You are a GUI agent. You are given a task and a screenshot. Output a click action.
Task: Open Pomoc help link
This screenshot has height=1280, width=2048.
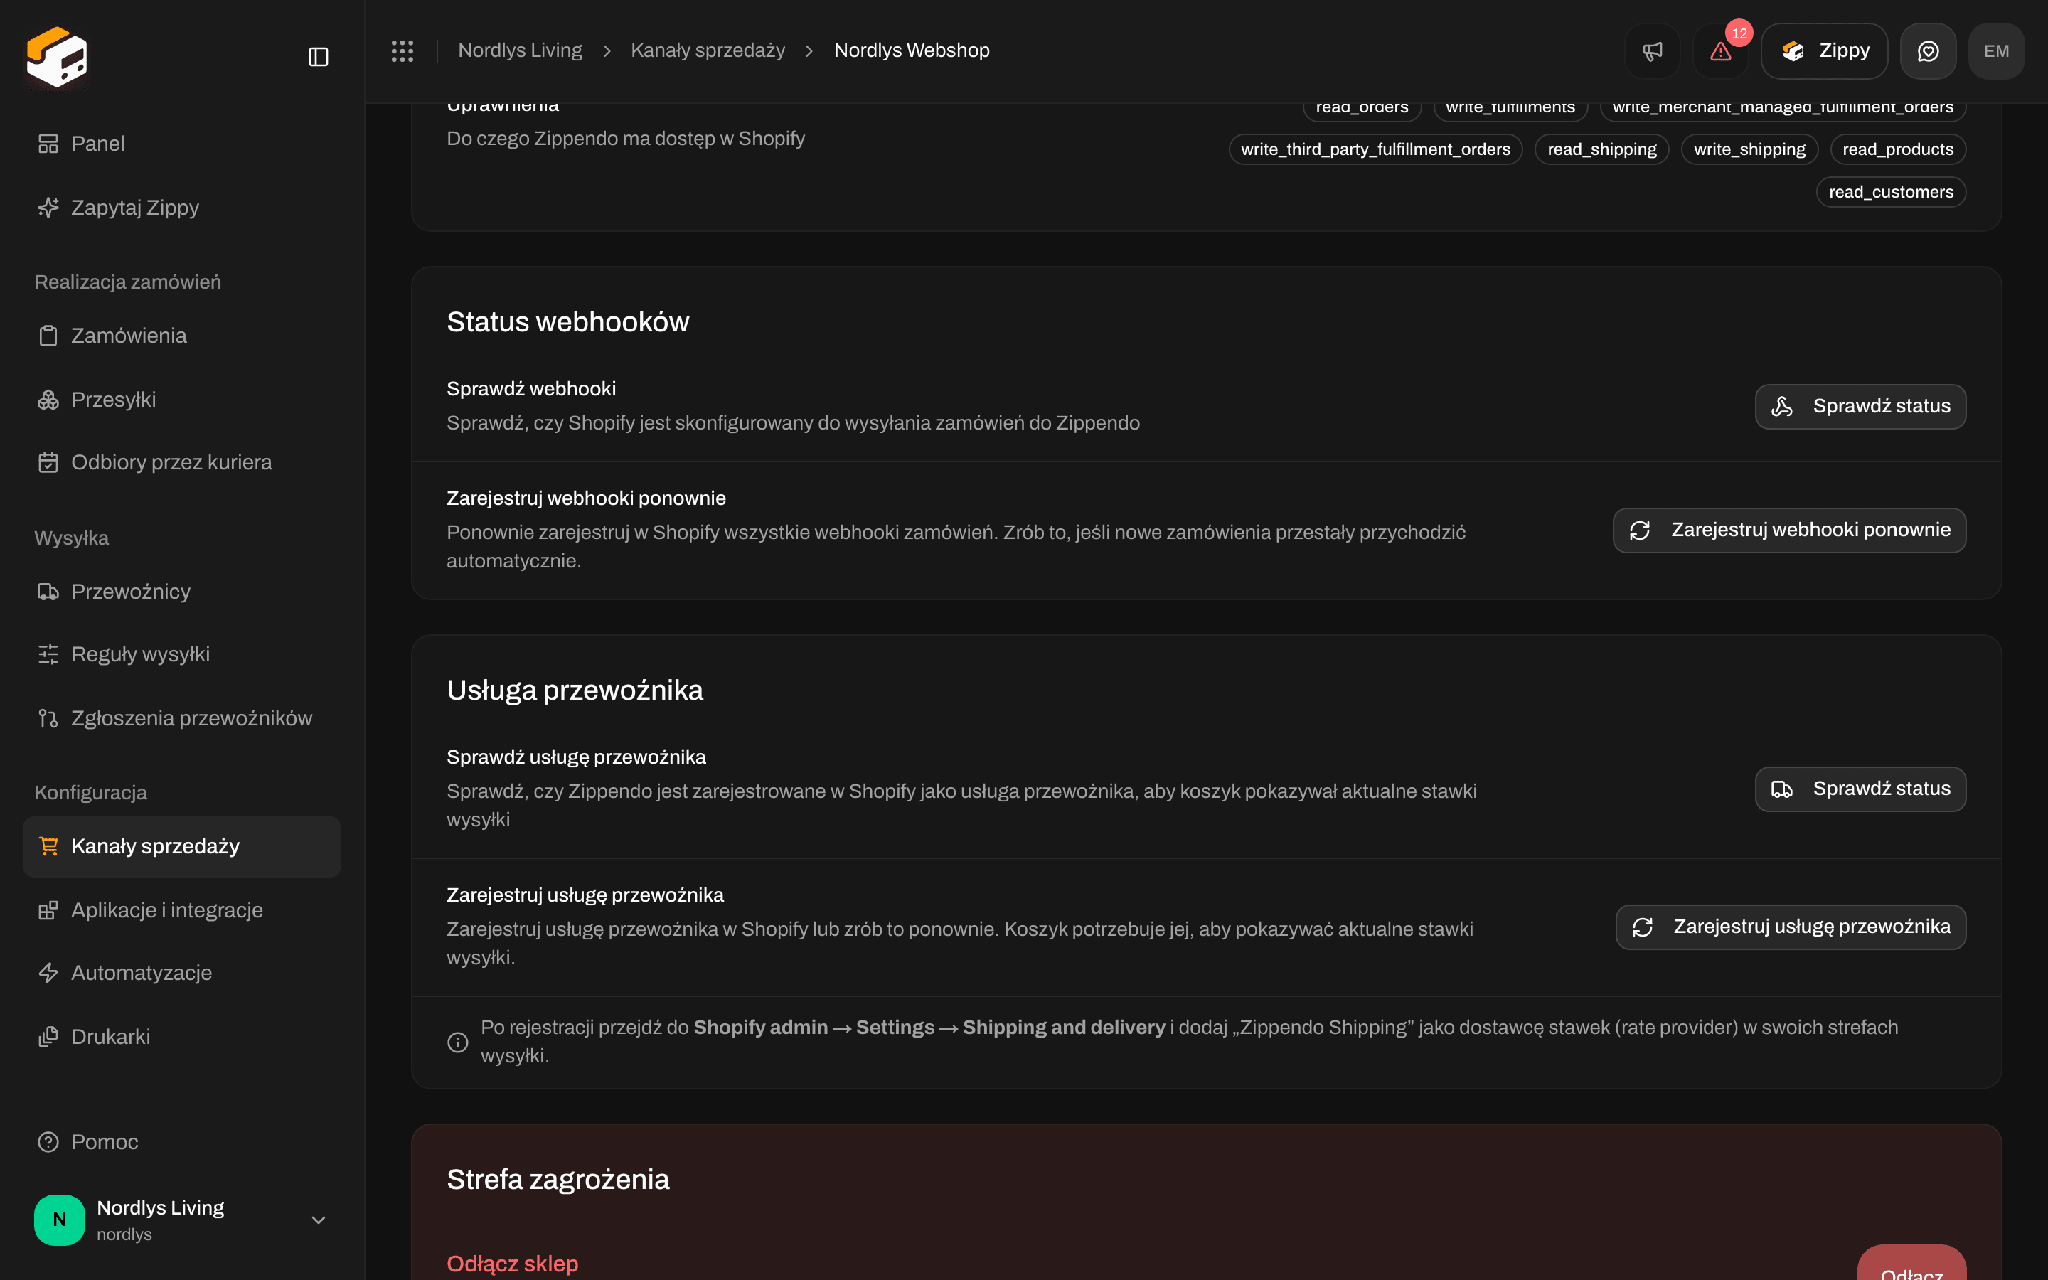(x=182, y=1142)
